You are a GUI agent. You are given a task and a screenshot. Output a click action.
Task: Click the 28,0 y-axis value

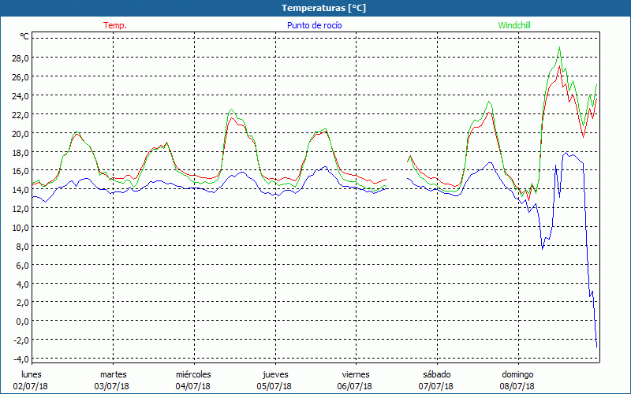[21, 58]
